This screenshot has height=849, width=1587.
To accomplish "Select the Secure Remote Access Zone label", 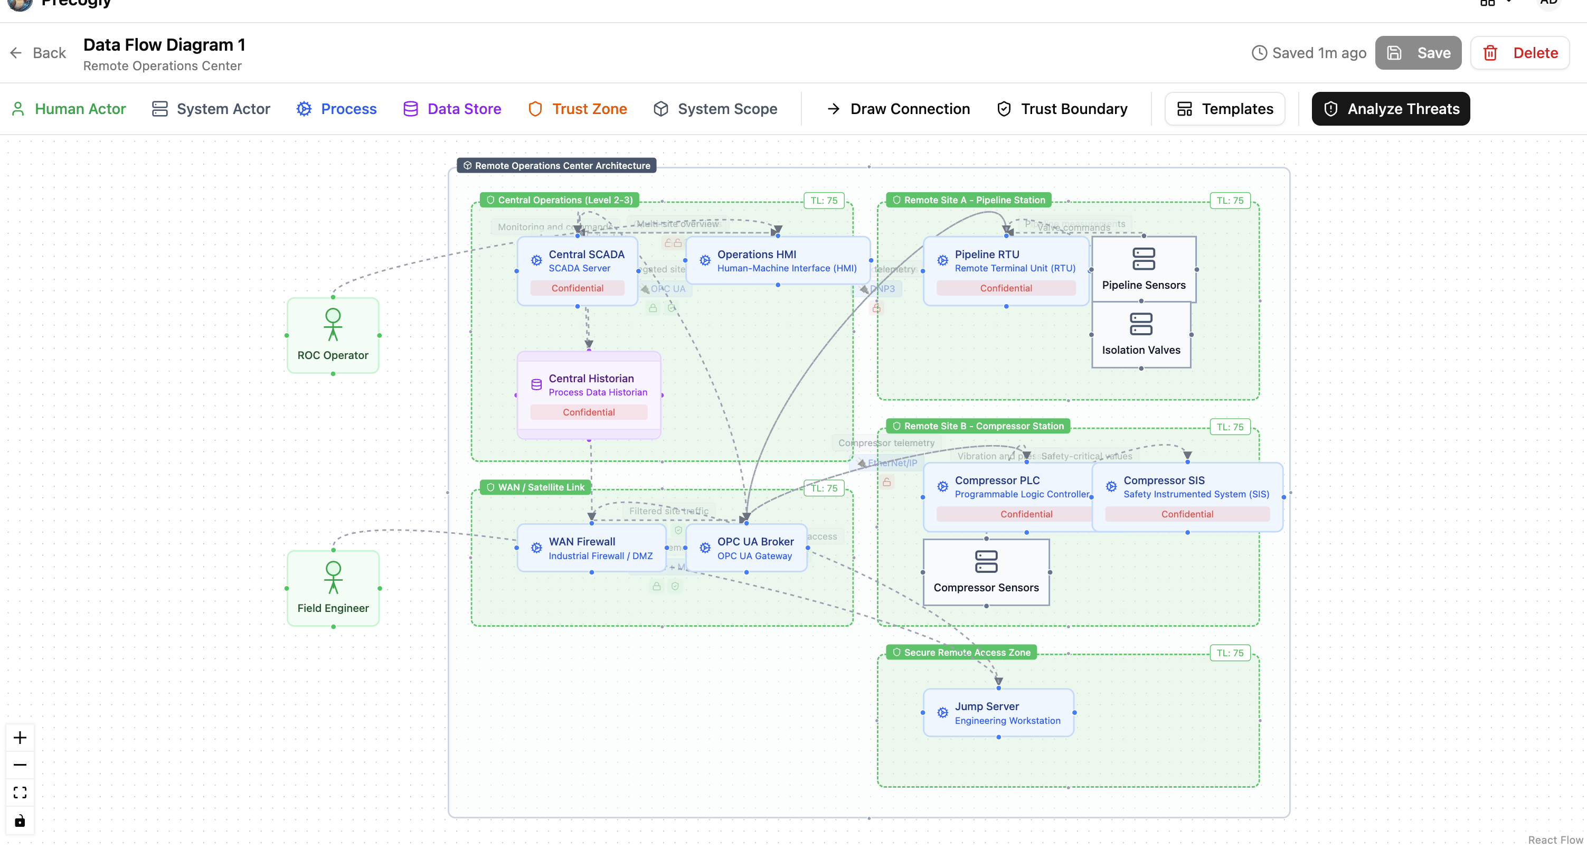I will point(961,653).
